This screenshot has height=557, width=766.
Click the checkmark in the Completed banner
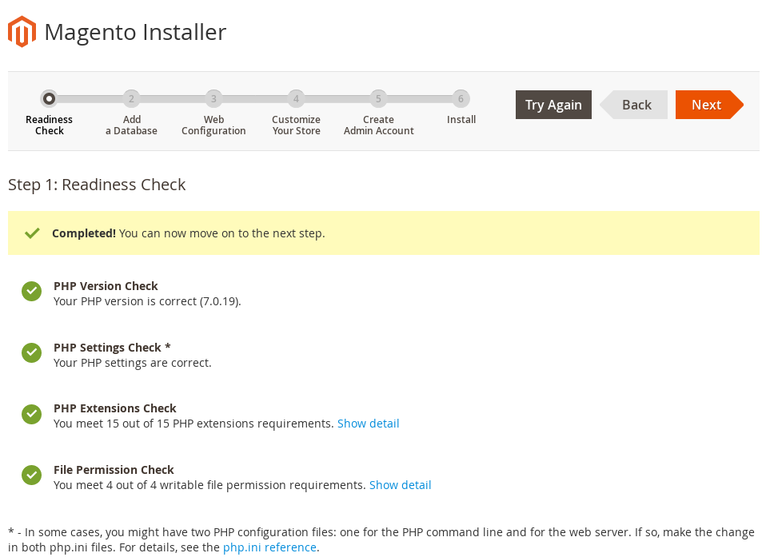pos(32,233)
